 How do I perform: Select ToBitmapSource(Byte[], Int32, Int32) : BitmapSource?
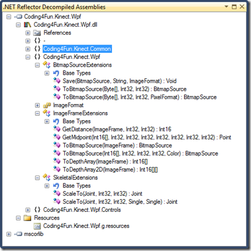(x=125, y=89)
